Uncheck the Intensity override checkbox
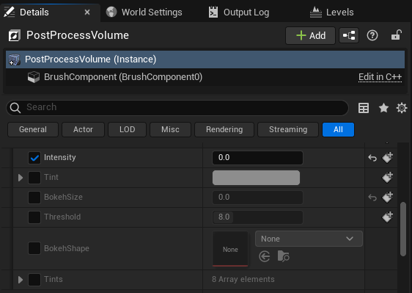Image resolution: width=412 pixels, height=293 pixels. (34, 158)
